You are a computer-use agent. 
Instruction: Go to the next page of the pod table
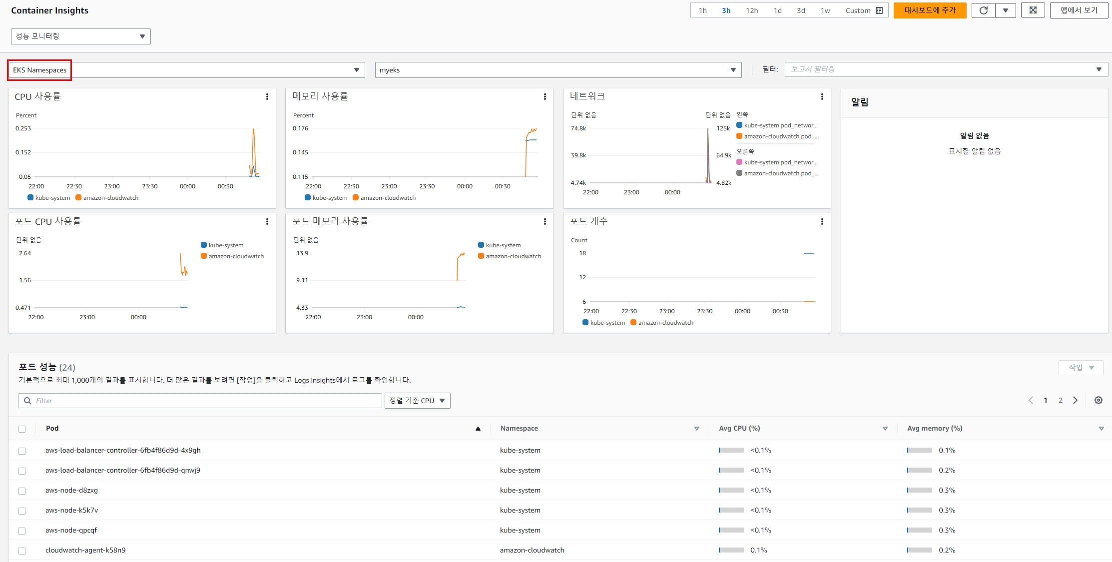[1076, 400]
